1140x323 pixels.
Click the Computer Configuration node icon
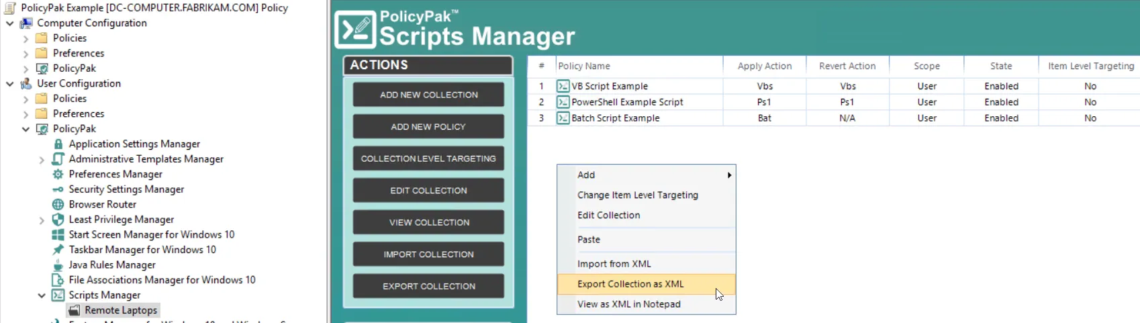pyautogui.click(x=26, y=23)
